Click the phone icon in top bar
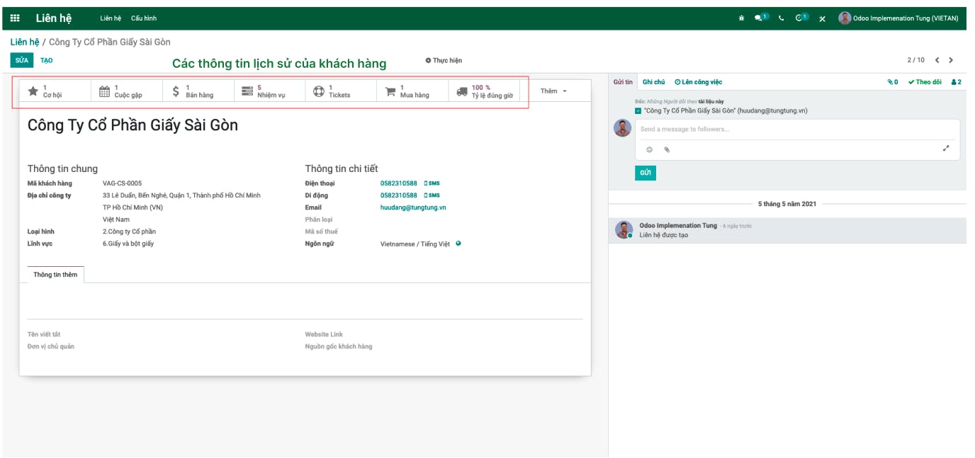 point(781,18)
